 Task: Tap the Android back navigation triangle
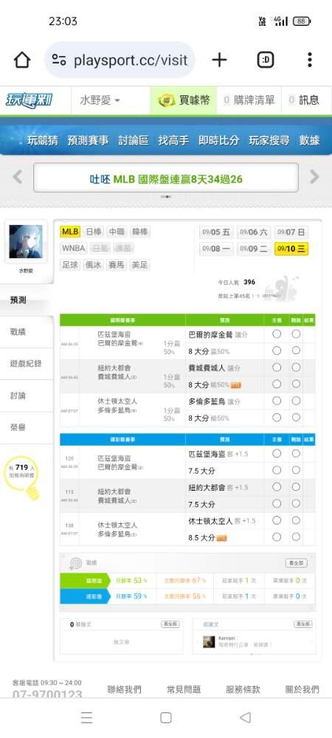245,717
